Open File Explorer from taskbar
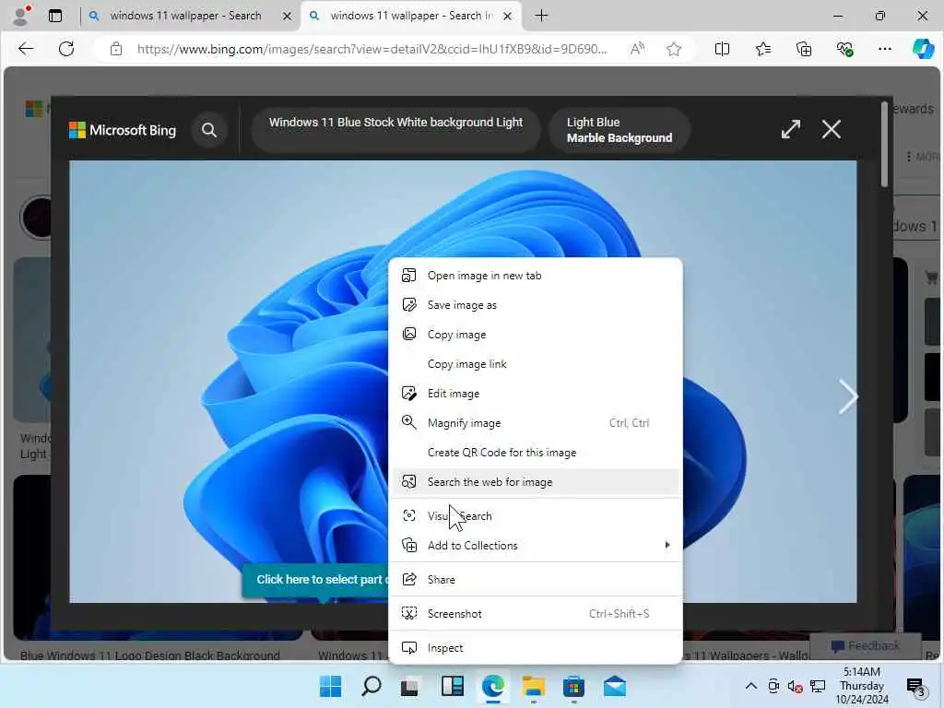Screen dimensions: 944x708 pyautogui.click(x=533, y=686)
